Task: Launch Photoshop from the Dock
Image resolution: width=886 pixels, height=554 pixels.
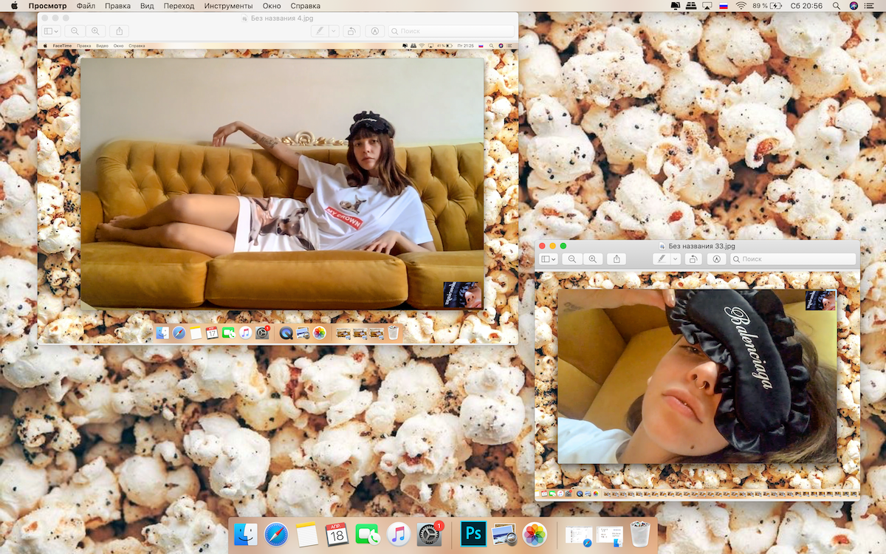Action: click(473, 533)
